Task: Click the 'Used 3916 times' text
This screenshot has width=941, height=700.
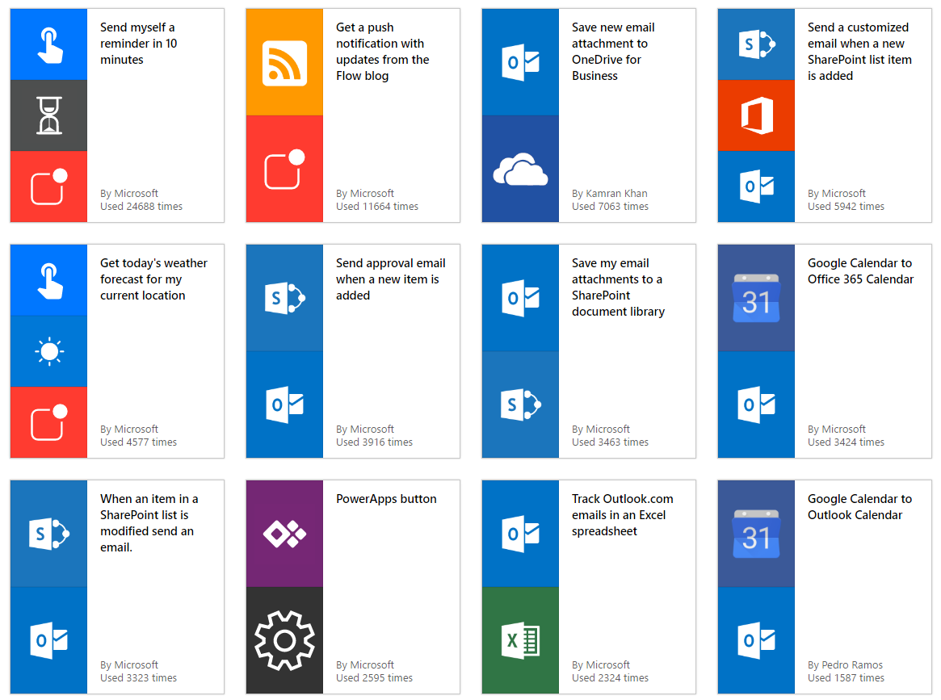Action: click(374, 442)
